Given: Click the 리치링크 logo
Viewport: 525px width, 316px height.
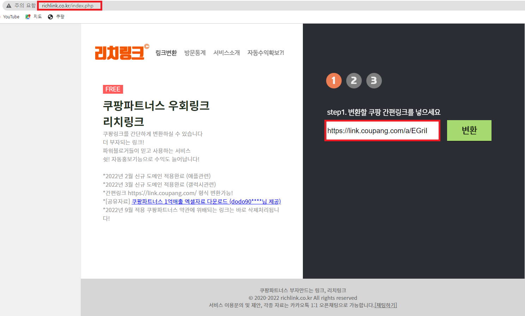Looking at the screenshot, I should tap(122, 52).
